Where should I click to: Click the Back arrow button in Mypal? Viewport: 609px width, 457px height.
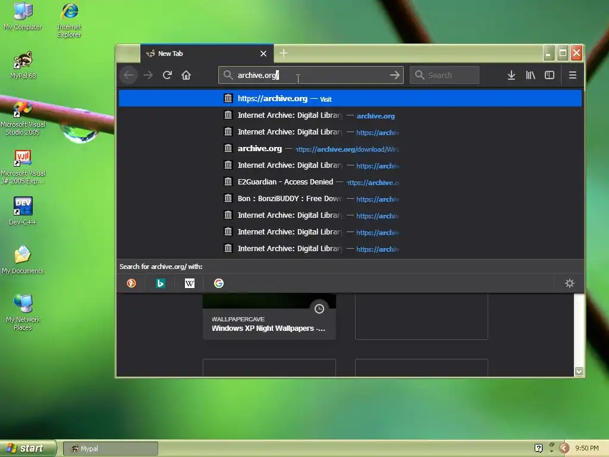129,76
